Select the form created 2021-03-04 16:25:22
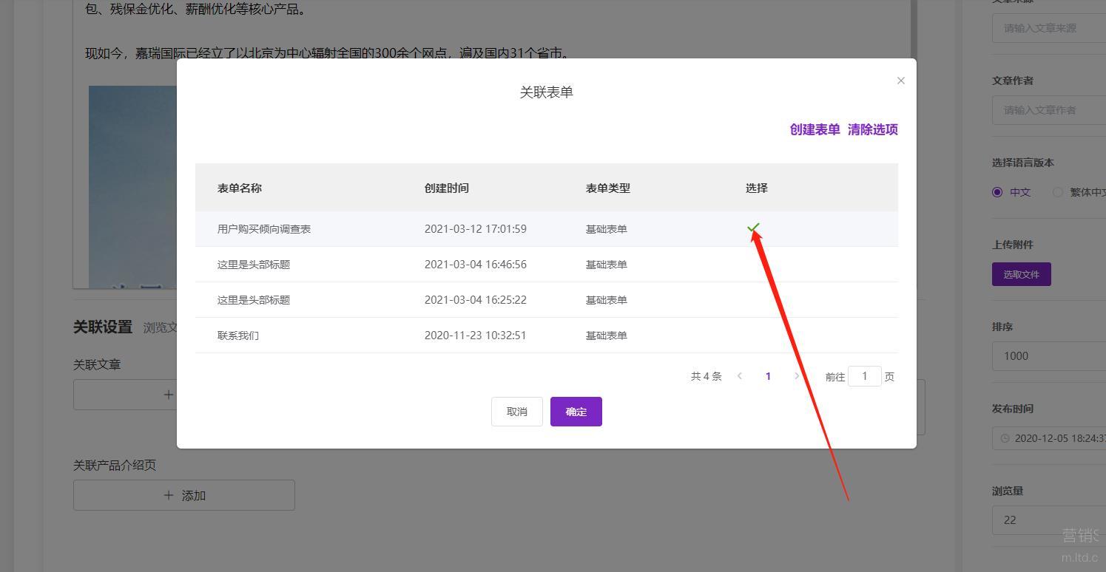The width and height of the screenshot is (1106, 572). [254, 300]
